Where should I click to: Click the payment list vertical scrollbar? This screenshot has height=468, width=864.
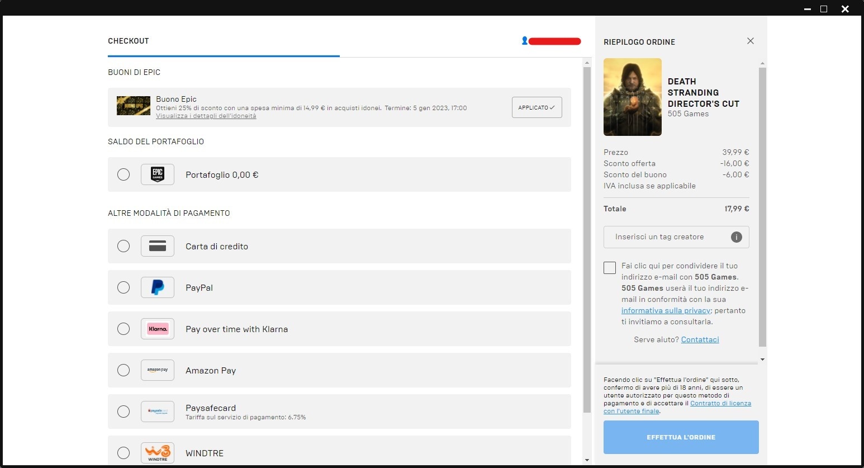[x=587, y=240]
